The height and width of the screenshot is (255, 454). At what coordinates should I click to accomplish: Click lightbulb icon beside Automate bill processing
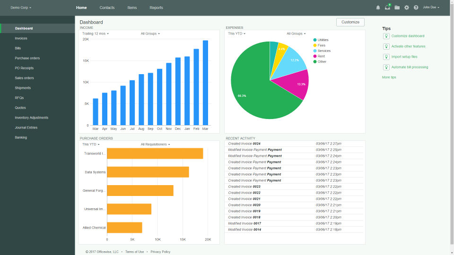click(386, 67)
